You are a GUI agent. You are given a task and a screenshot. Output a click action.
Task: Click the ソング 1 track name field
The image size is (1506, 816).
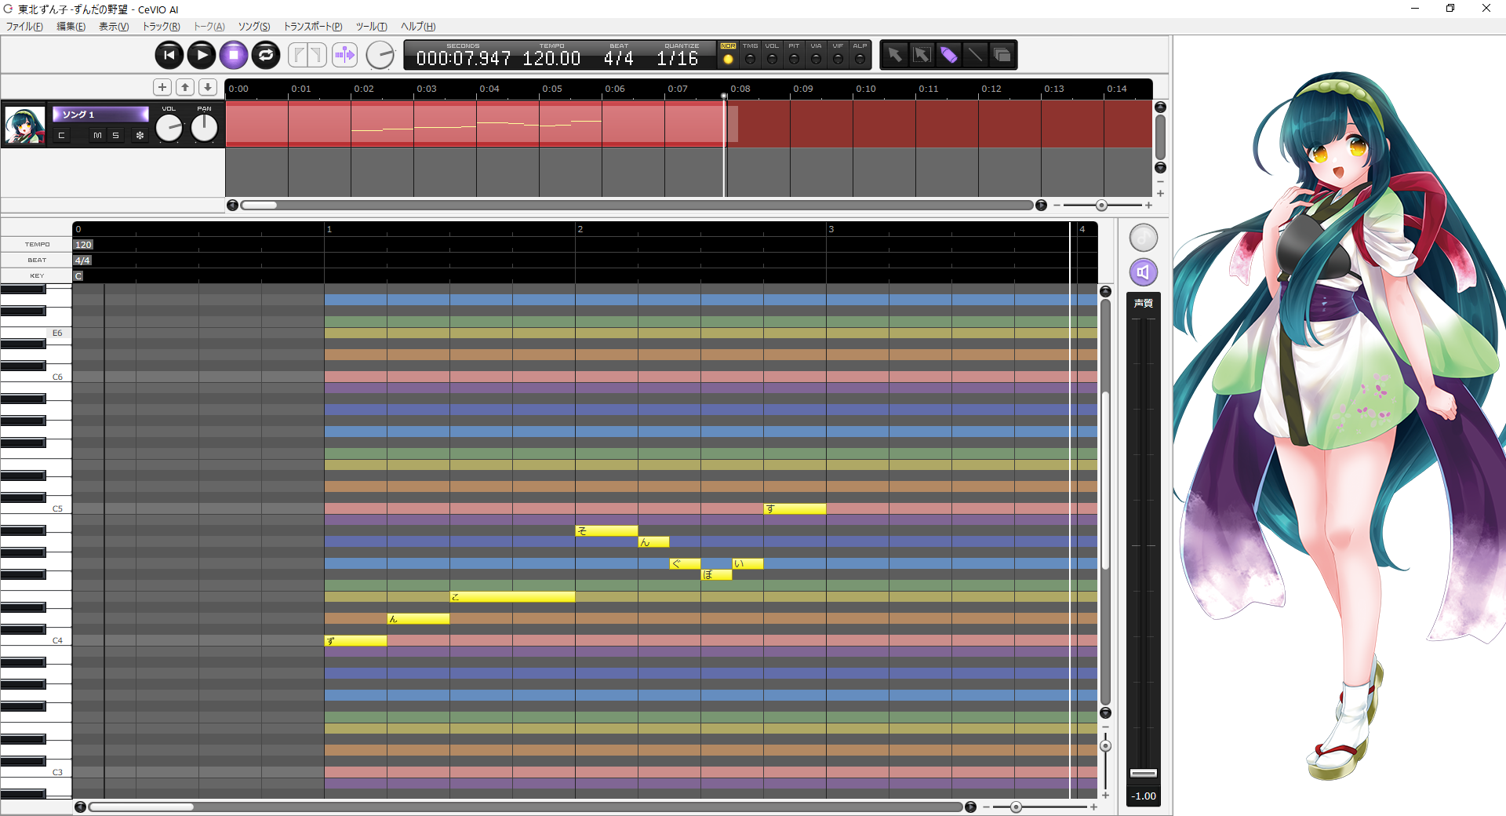click(100, 115)
